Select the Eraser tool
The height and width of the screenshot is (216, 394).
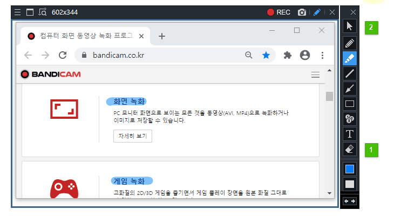tap(350, 149)
